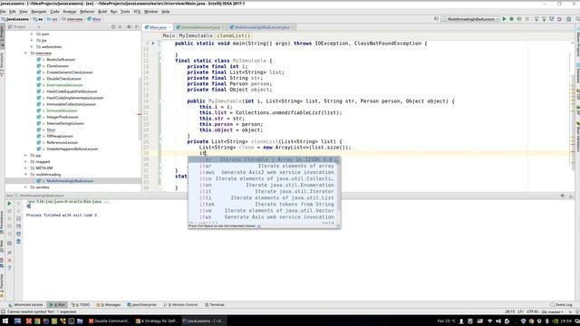Open Double Commander taskbar window
This screenshot has width=580, height=326.
110,321
